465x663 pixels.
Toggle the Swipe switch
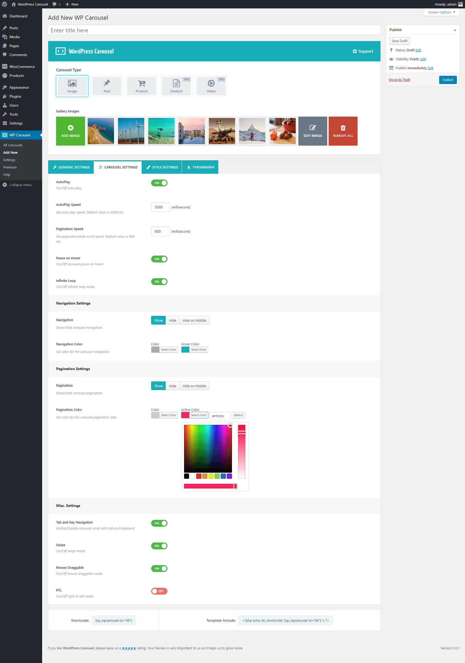159,546
